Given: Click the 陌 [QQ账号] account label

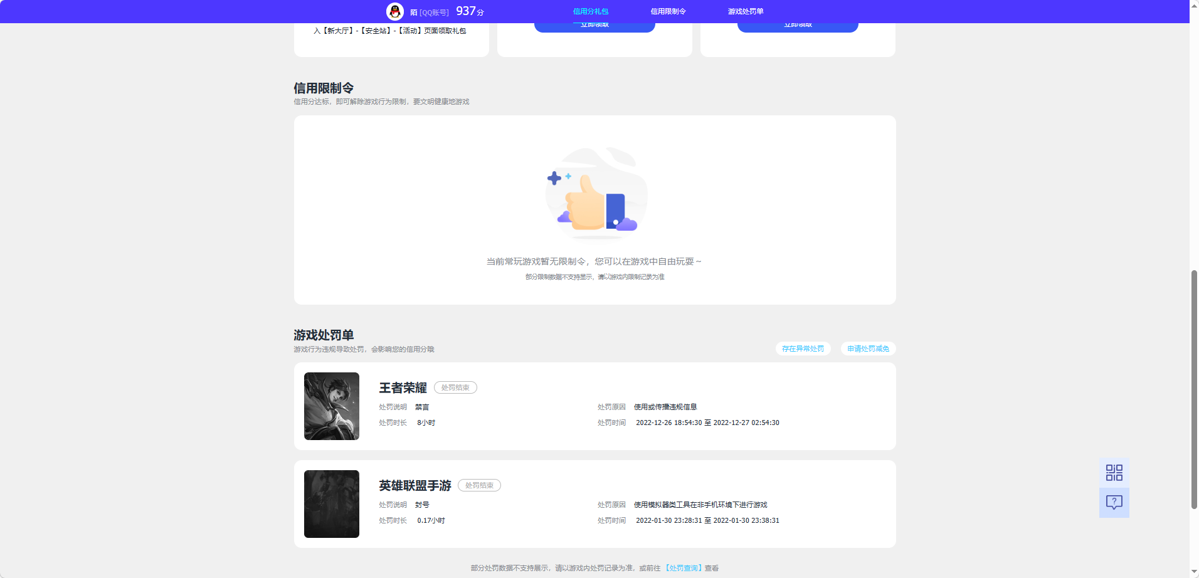Looking at the screenshot, I should pos(429,11).
